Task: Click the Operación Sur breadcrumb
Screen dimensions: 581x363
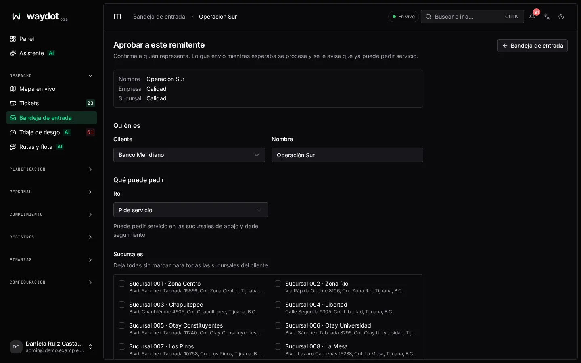Action: [218, 17]
